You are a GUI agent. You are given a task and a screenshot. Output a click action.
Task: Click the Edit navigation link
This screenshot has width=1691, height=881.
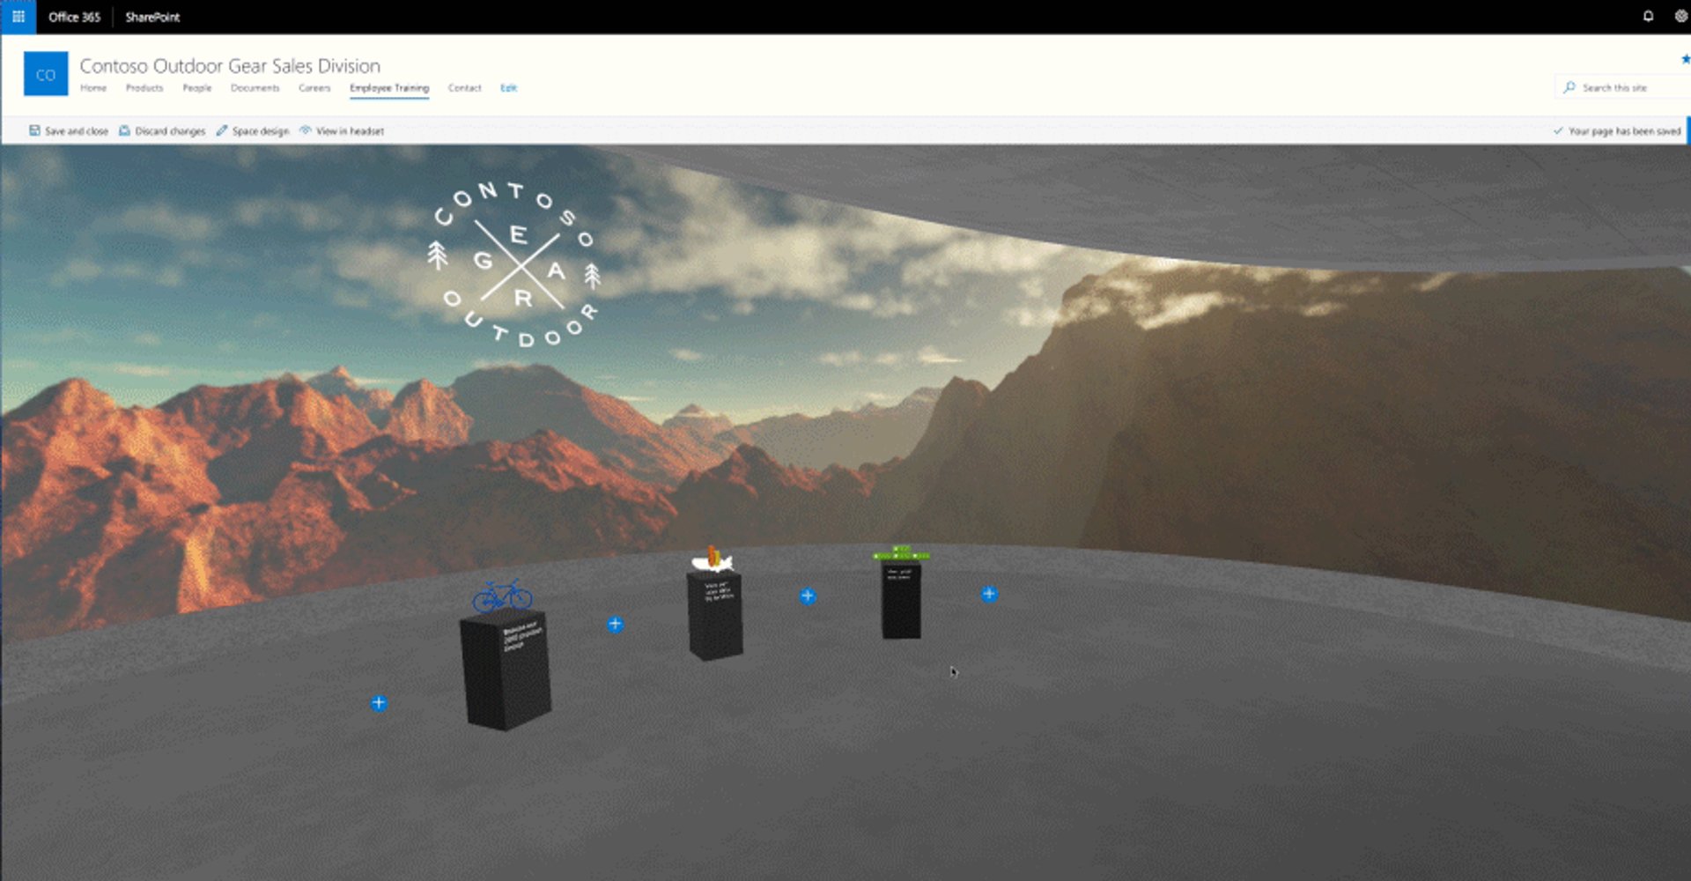tap(508, 88)
